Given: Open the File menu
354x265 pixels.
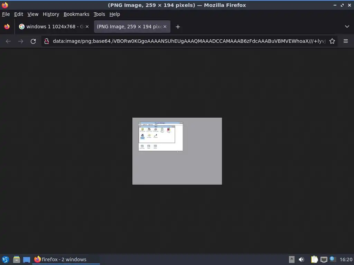Looking at the screenshot, I should point(6,14).
